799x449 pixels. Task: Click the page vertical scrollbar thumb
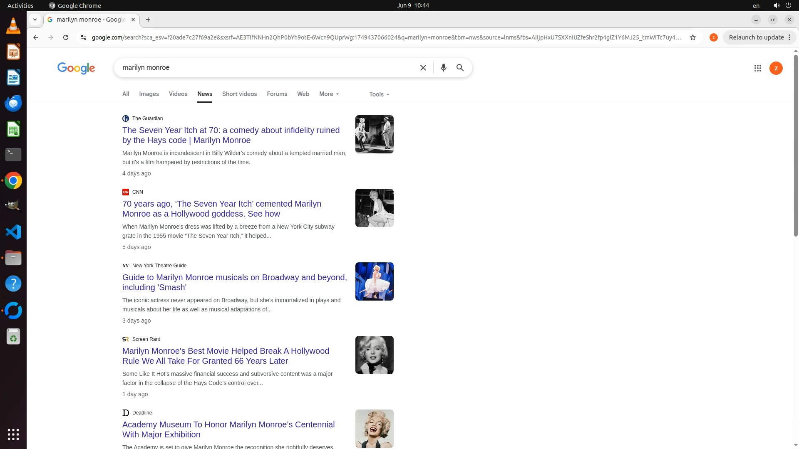point(796,146)
